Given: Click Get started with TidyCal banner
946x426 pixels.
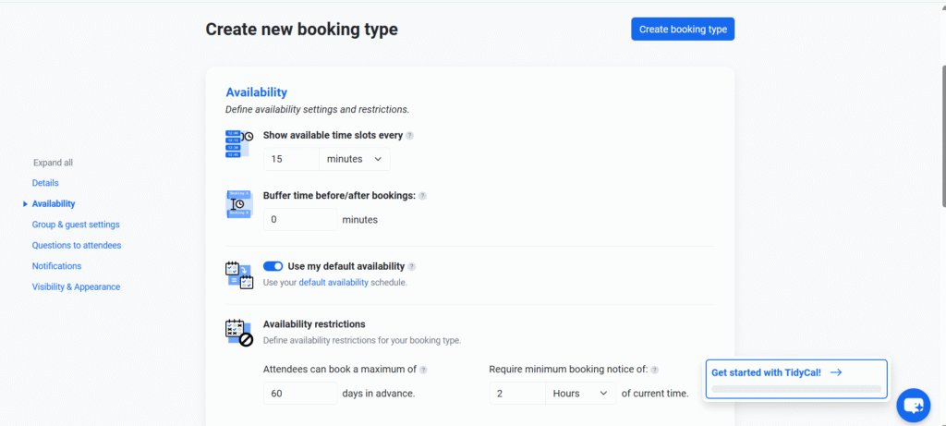Looking at the screenshot, I should (794, 373).
